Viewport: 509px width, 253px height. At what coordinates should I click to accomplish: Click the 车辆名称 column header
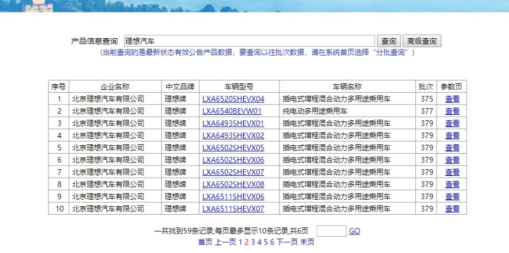pos(347,87)
